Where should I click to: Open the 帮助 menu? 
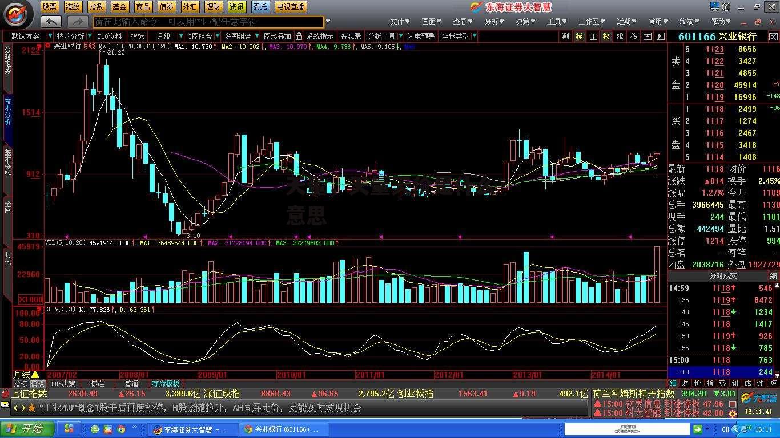[721, 22]
